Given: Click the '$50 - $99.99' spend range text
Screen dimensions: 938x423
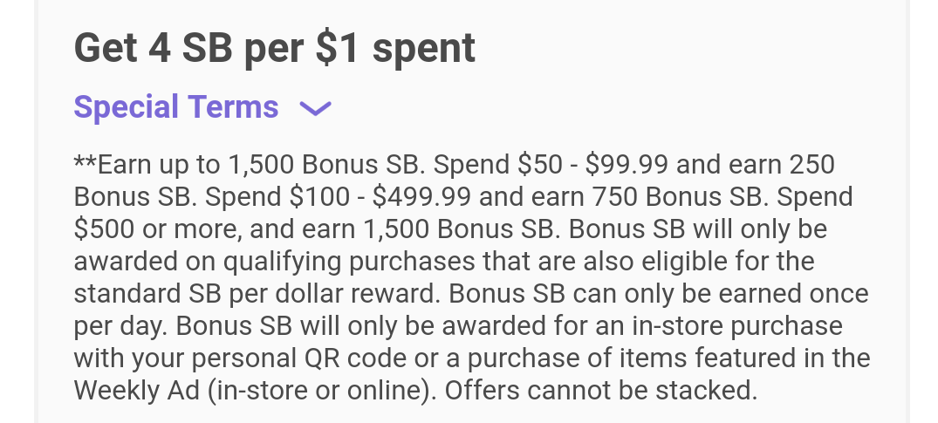Looking at the screenshot, I should (x=592, y=165).
